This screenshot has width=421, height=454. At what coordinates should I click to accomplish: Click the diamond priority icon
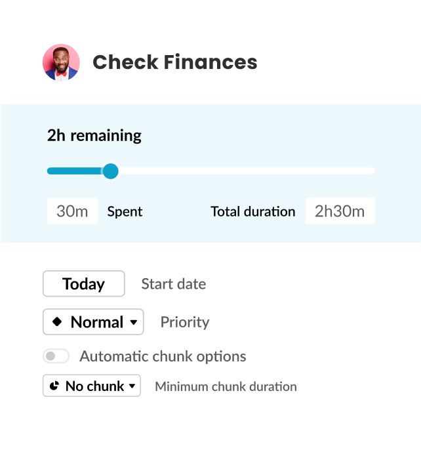point(57,322)
